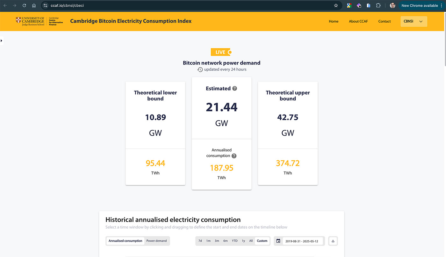Viewport: 446px width, 257px height.
Task: Reload the current page
Action: [x=24, y=5]
